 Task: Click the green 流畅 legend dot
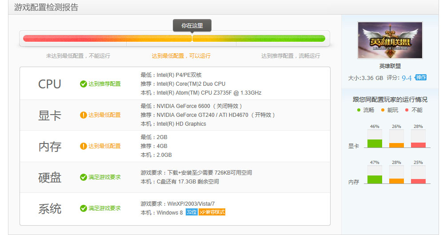pos(359,110)
